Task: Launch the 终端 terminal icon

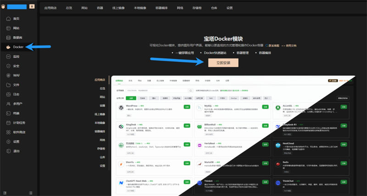Action: (x=8, y=113)
